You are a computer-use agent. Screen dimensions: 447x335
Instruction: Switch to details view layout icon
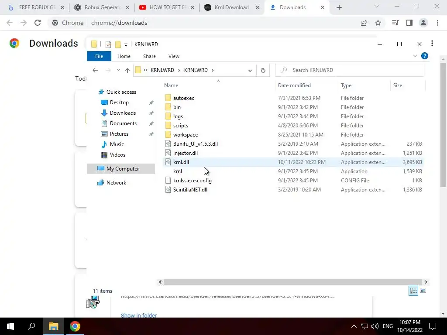click(413, 291)
